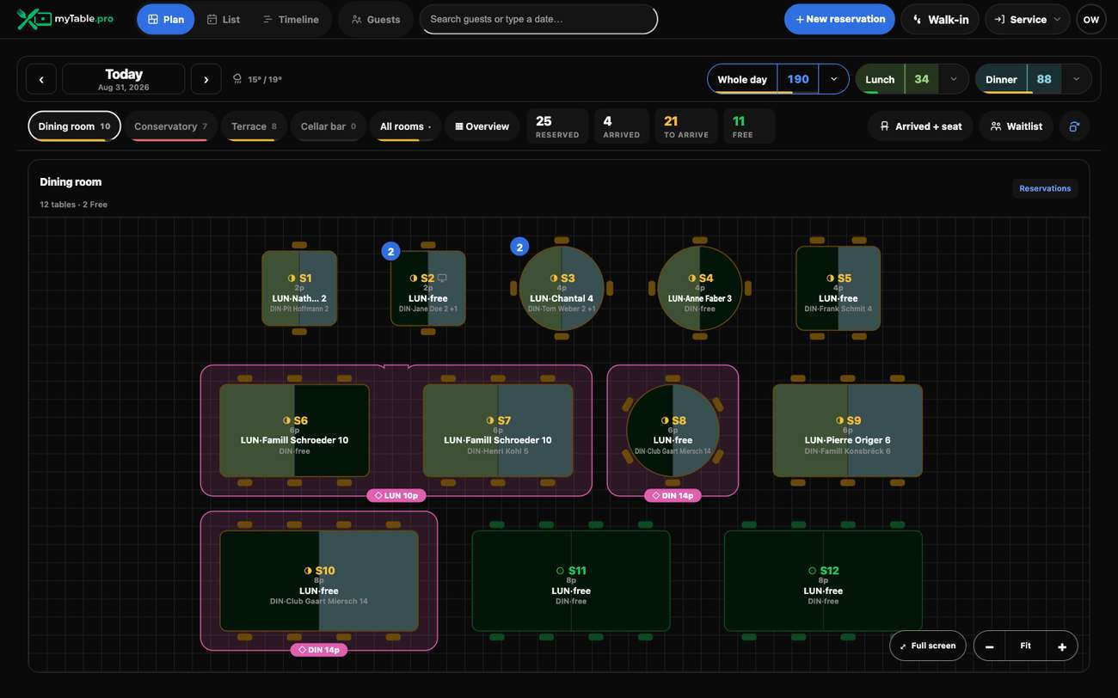
Task: Click Arrived + seat button
Action: pos(920,126)
